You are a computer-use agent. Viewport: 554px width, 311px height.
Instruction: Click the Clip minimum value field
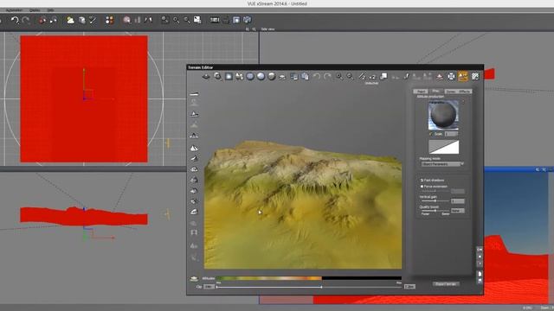tap(209, 287)
